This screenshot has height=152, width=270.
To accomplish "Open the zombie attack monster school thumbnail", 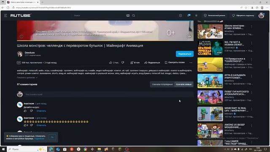I will click(210, 31).
